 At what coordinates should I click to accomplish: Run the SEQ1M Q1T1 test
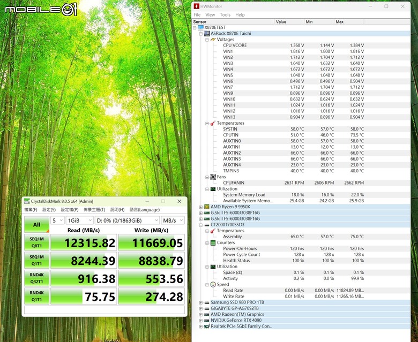[36, 260]
